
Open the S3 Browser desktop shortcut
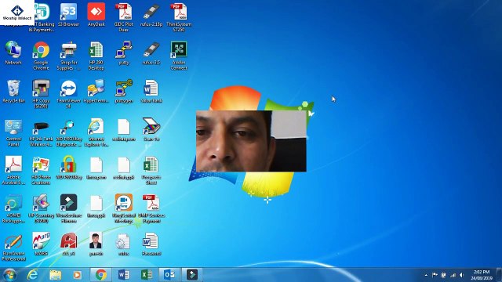(x=68, y=15)
